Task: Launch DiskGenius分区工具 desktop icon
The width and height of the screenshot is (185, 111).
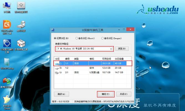Action: coord(7,27)
